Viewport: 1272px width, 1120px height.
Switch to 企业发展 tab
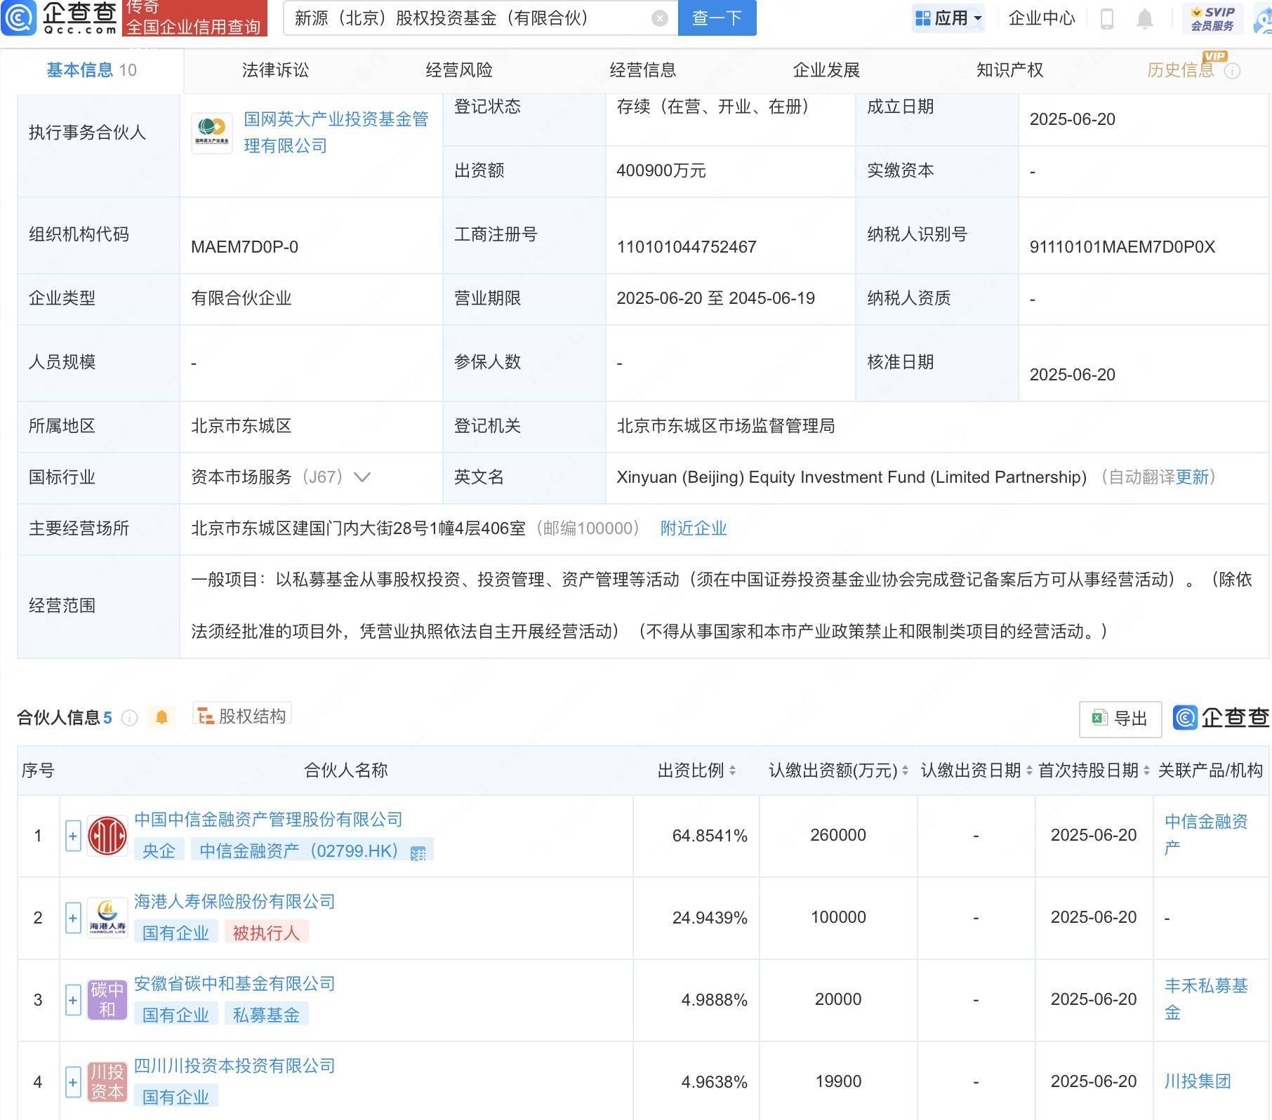coord(826,70)
